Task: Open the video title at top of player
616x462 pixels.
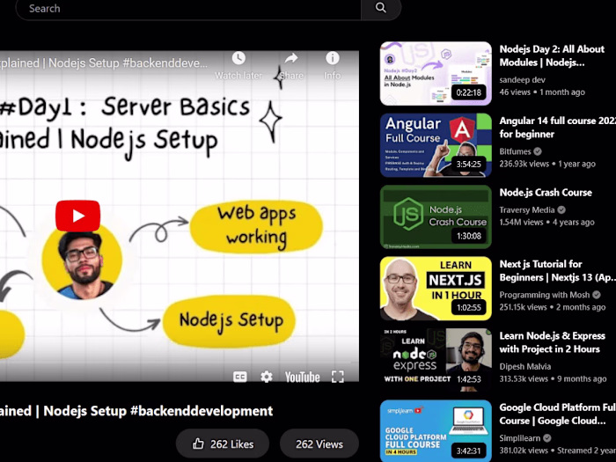Action: coord(104,62)
